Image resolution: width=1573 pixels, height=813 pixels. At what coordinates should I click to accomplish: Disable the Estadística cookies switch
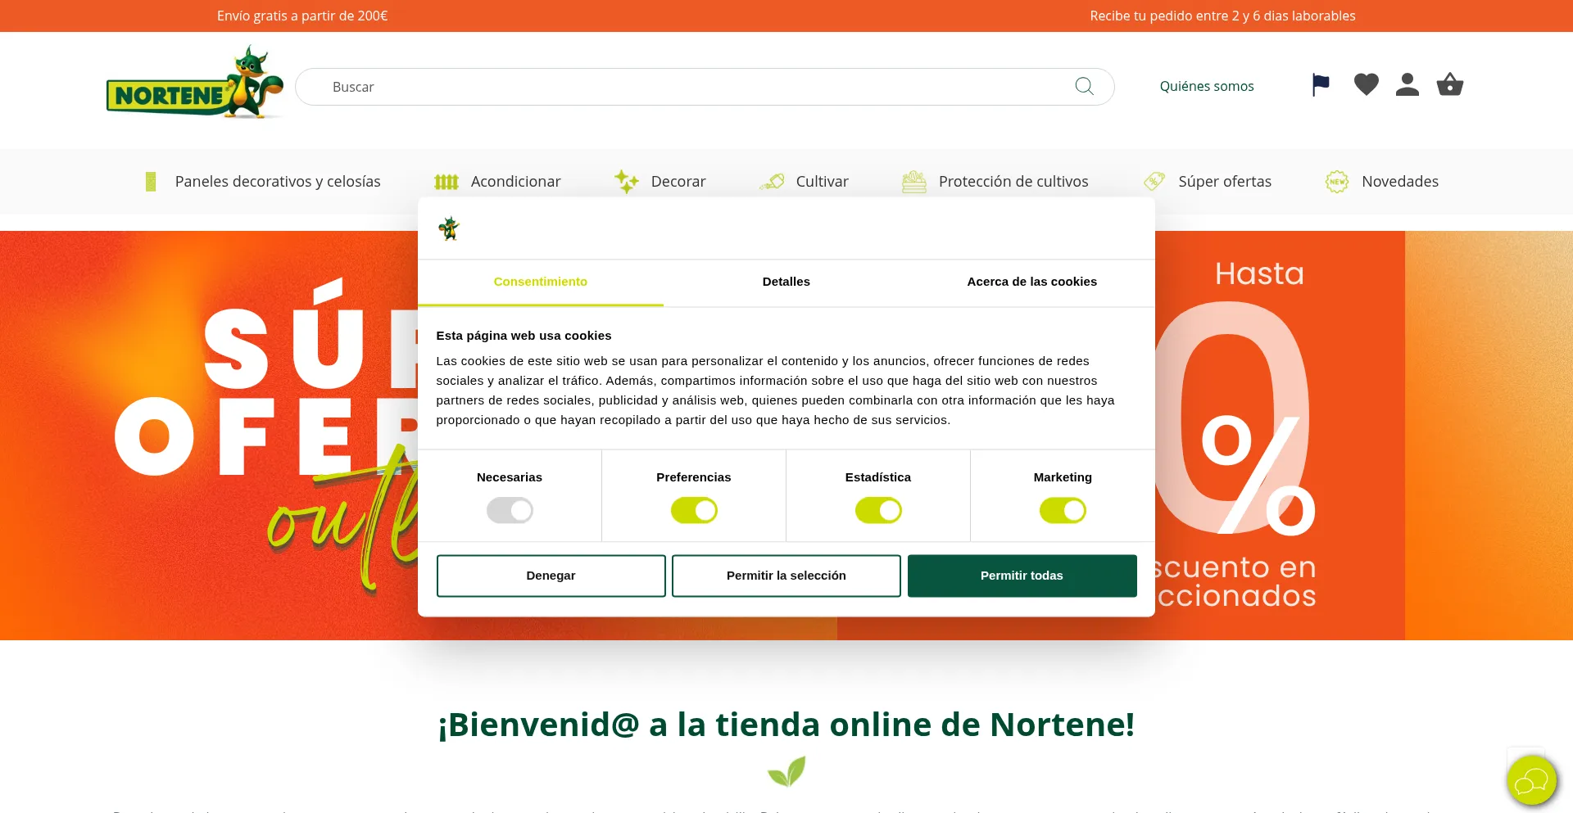(x=878, y=510)
